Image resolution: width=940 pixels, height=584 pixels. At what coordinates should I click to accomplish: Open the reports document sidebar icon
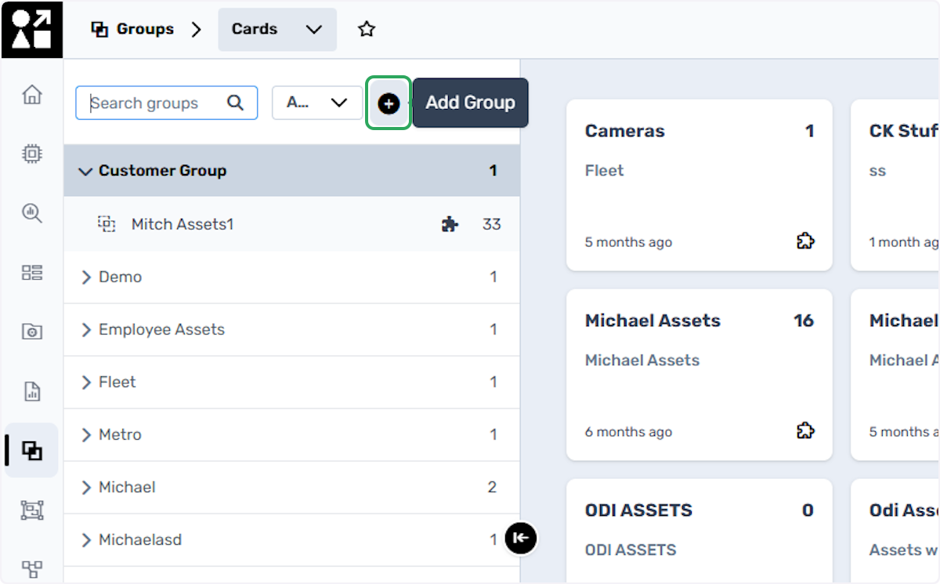tap(32, 391)
